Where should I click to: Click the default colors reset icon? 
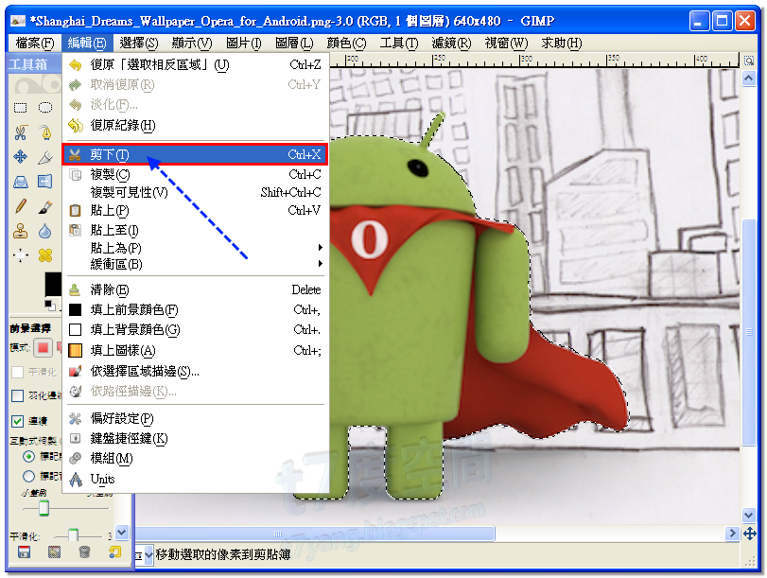[50, 306]
